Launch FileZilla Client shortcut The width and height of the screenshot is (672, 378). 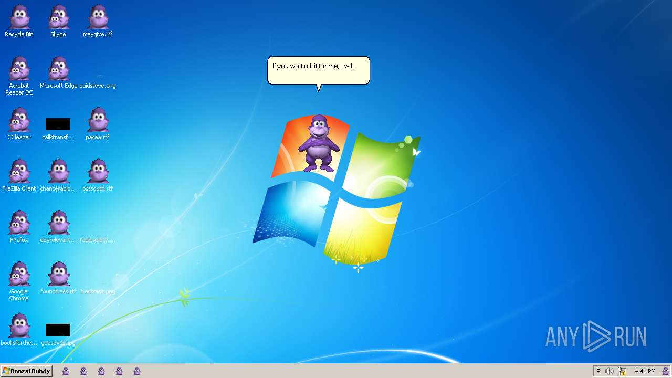[19, 172]
